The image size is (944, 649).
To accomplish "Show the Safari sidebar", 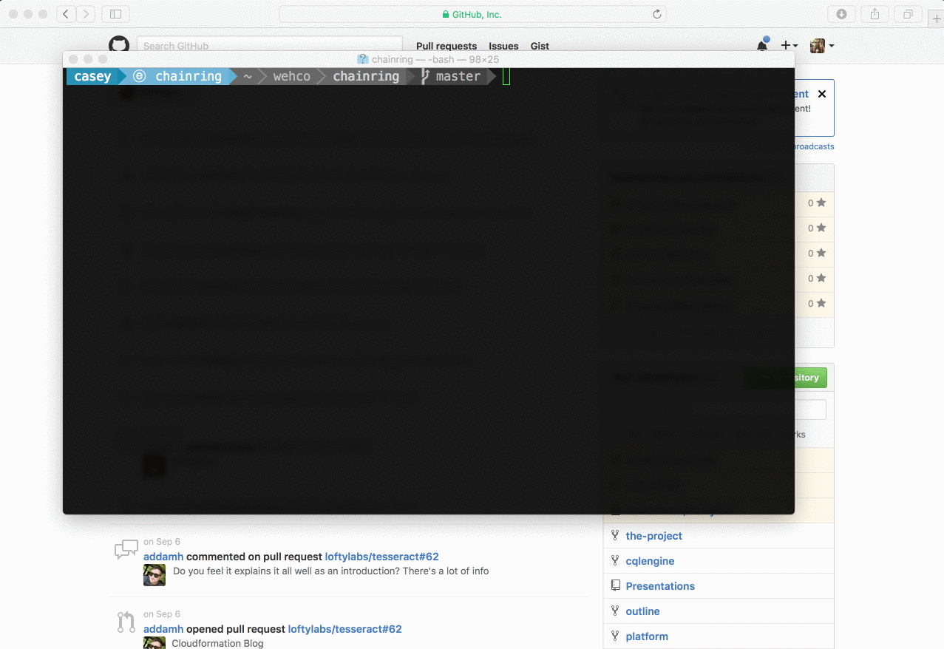I will (115, 14).
